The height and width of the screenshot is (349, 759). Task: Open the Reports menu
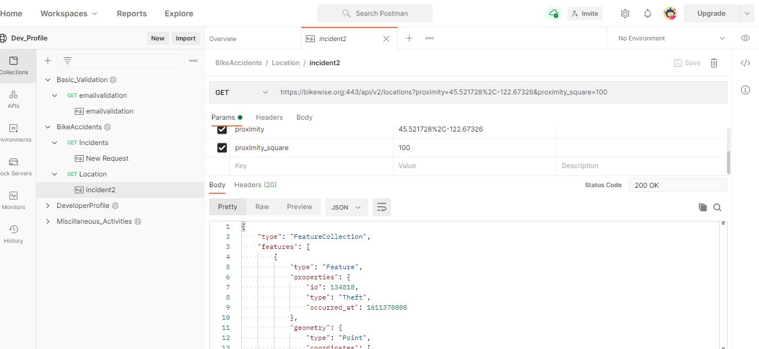(x=132, y=13)
